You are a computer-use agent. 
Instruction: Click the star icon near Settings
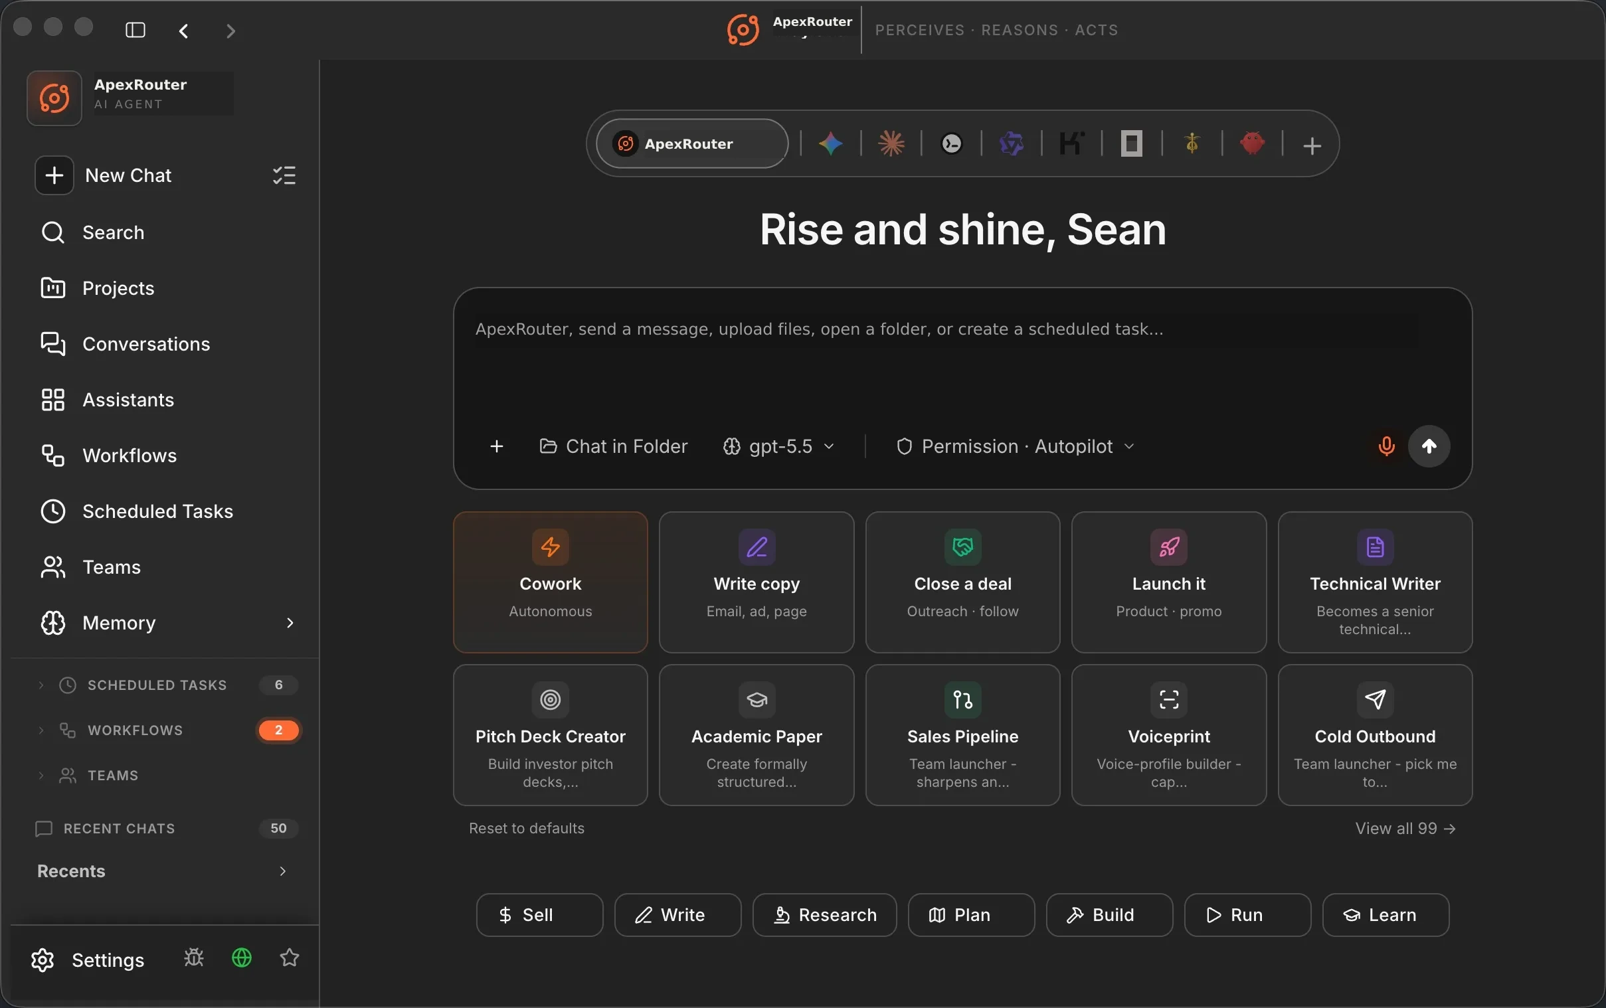pos(290,958)
